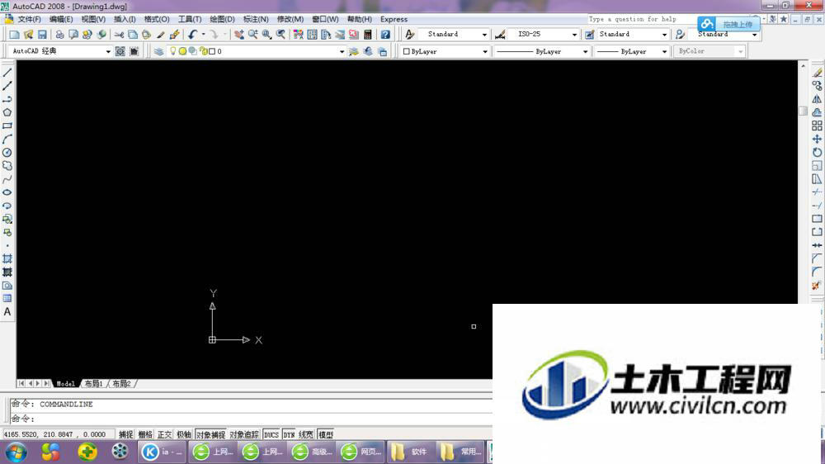The height and width of the screenshot is (464, 825).
Task: Select the Revision Cloud tool
Action: 7,165
